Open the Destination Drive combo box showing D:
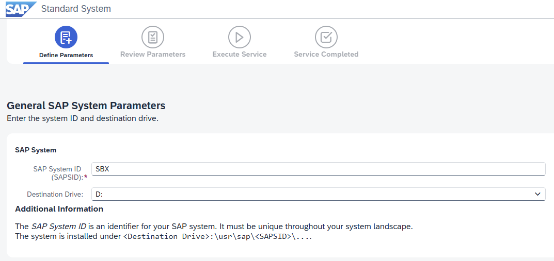Screen dimensions: 554x261 [x=319, y=194]
